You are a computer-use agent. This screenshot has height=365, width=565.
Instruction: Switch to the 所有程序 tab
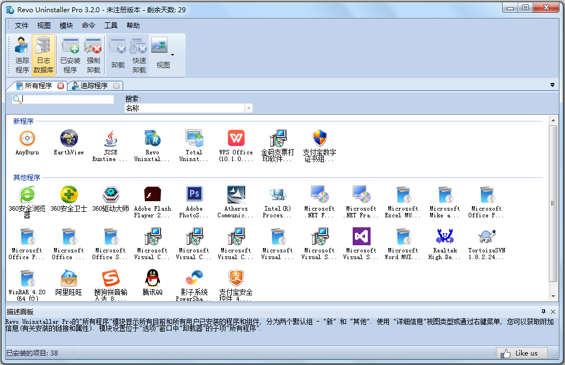click(x=38, y=86)
